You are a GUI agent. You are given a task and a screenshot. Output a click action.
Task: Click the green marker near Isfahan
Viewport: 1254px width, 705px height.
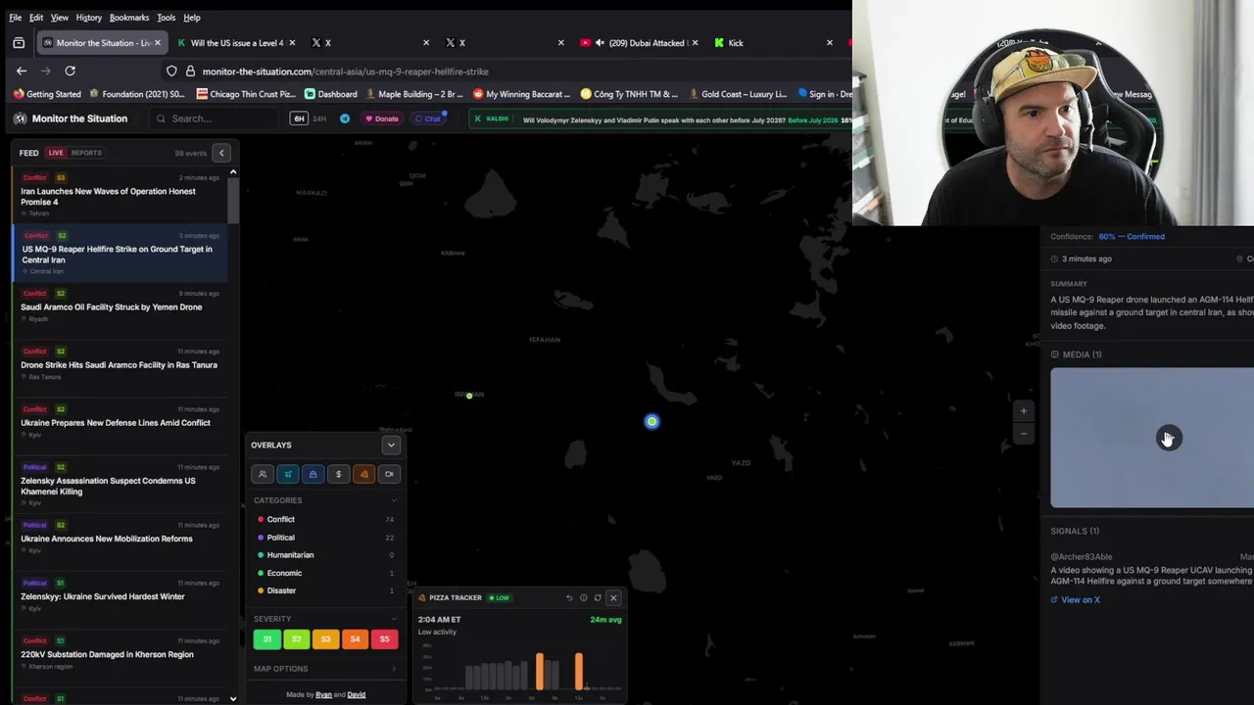469,396
